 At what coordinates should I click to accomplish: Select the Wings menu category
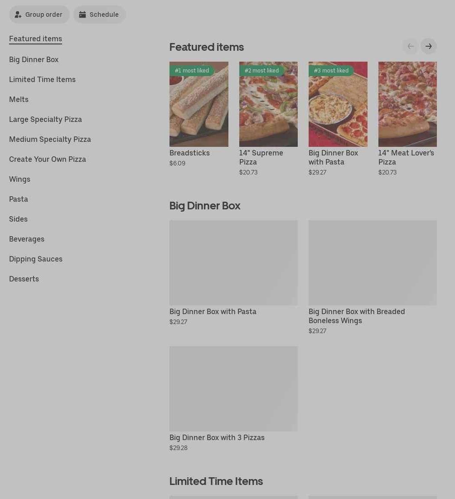click(20, 179)
